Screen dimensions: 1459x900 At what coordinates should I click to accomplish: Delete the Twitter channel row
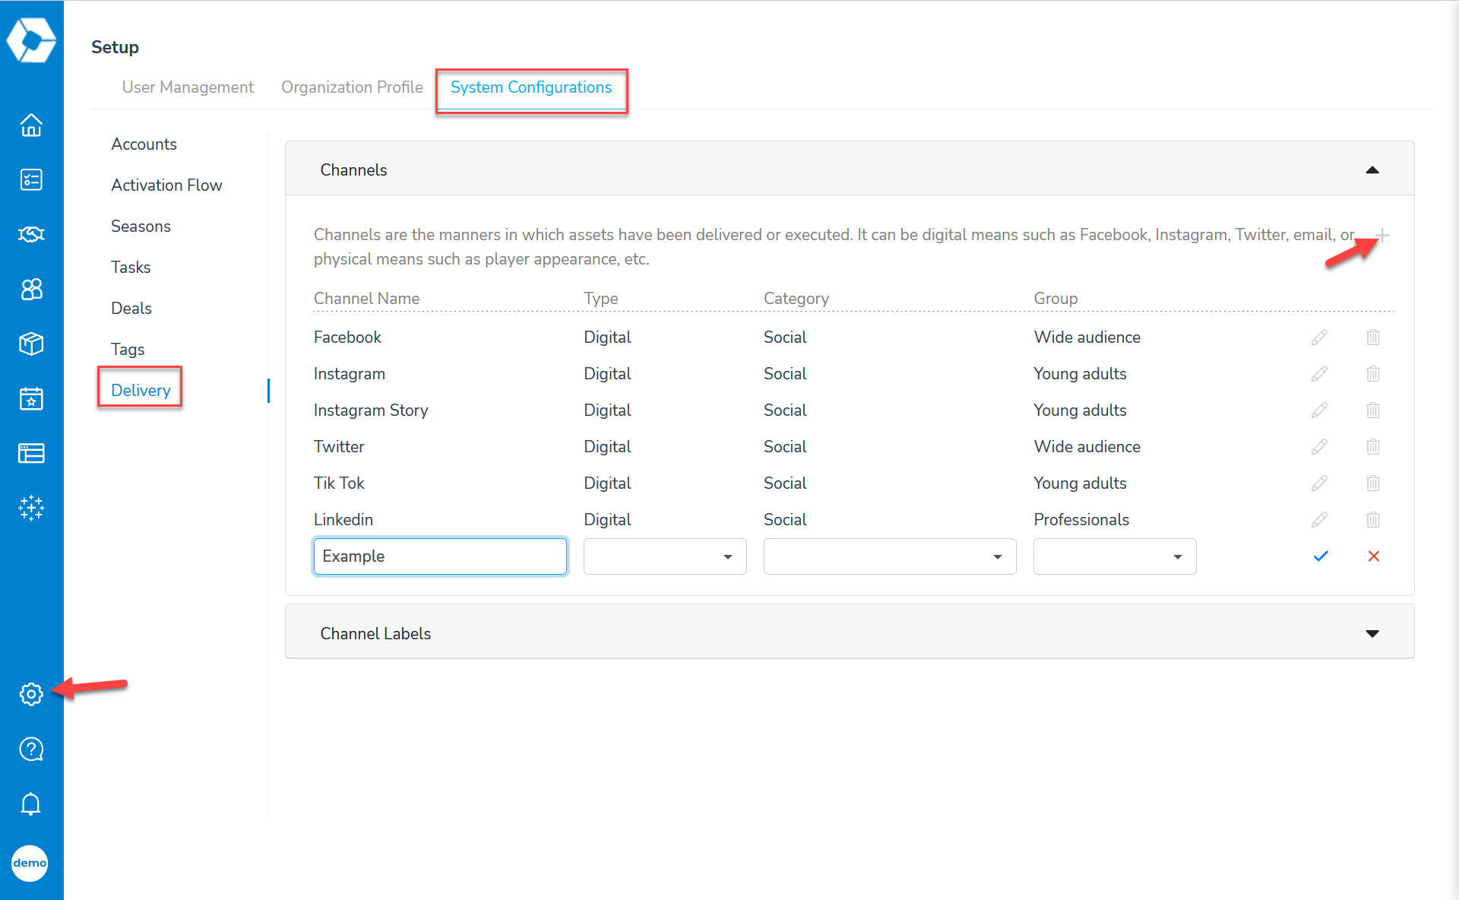click(1373, 447)
